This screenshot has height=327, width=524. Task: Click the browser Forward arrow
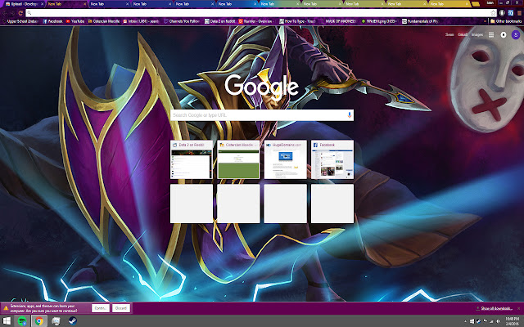[13, 13]
